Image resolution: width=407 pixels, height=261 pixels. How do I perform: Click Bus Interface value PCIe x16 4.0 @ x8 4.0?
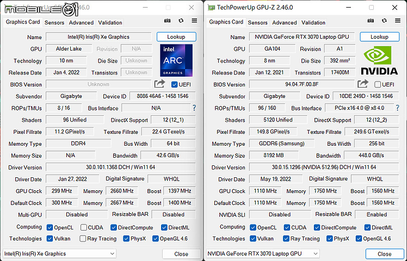tap(360, 108)
